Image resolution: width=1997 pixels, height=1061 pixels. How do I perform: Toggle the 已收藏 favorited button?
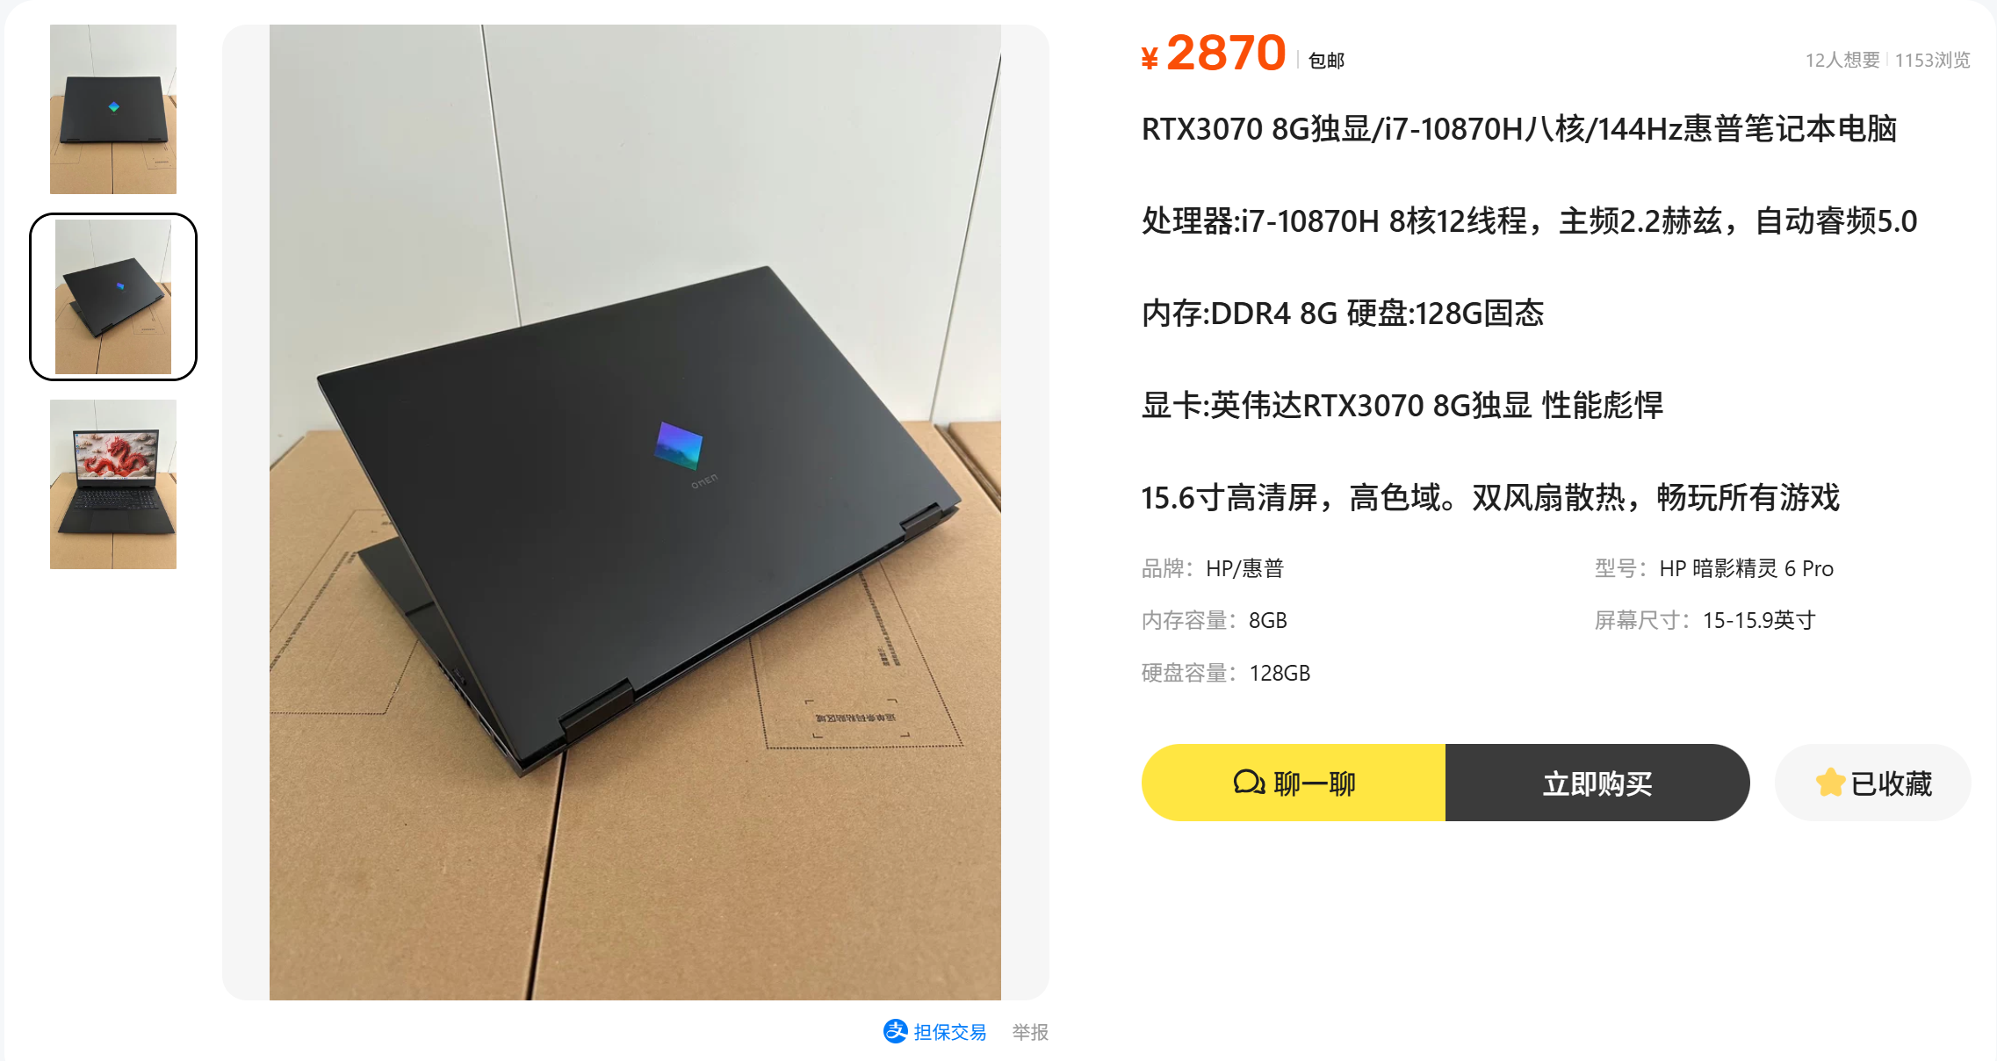tap(1873, 783)
